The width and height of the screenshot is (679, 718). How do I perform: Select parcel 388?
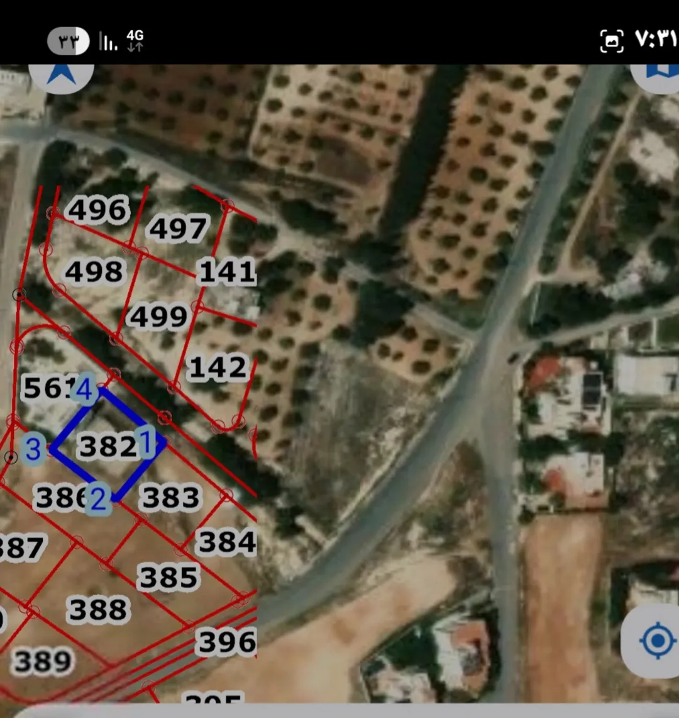point(98,610)
